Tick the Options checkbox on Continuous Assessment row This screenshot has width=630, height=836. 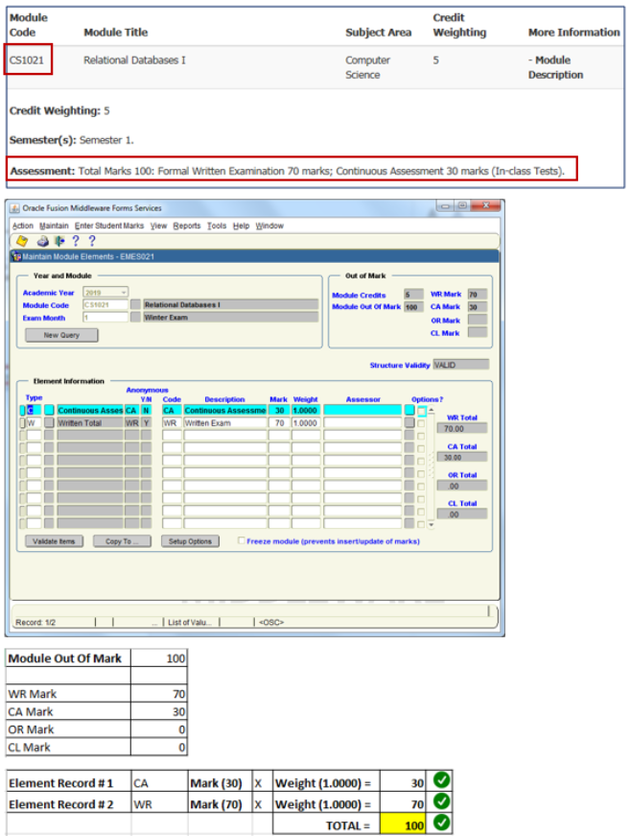pyautogui.click(x=422, y=411)
